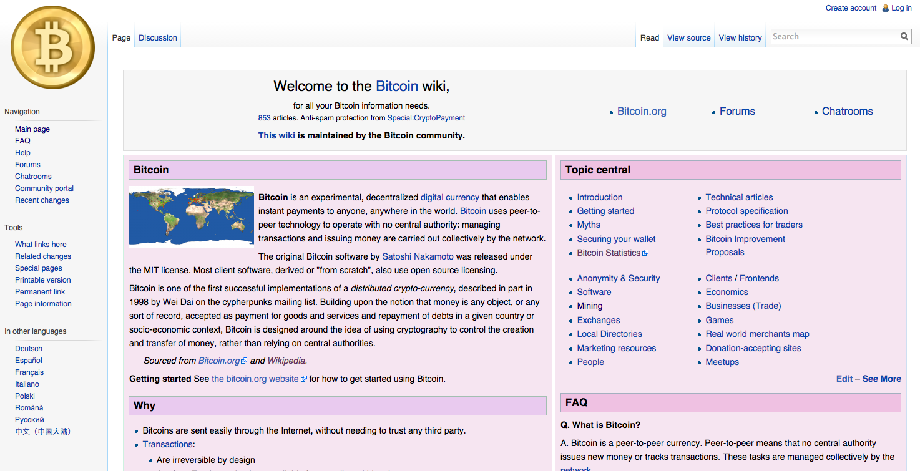Select the Read tab
The image size is (920, 471).
click(650, 38)
